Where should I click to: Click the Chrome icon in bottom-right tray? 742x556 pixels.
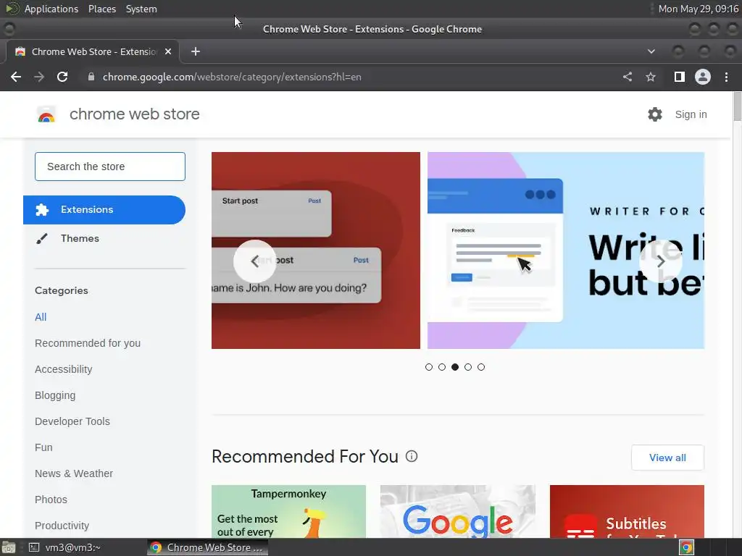coord(687,547)
